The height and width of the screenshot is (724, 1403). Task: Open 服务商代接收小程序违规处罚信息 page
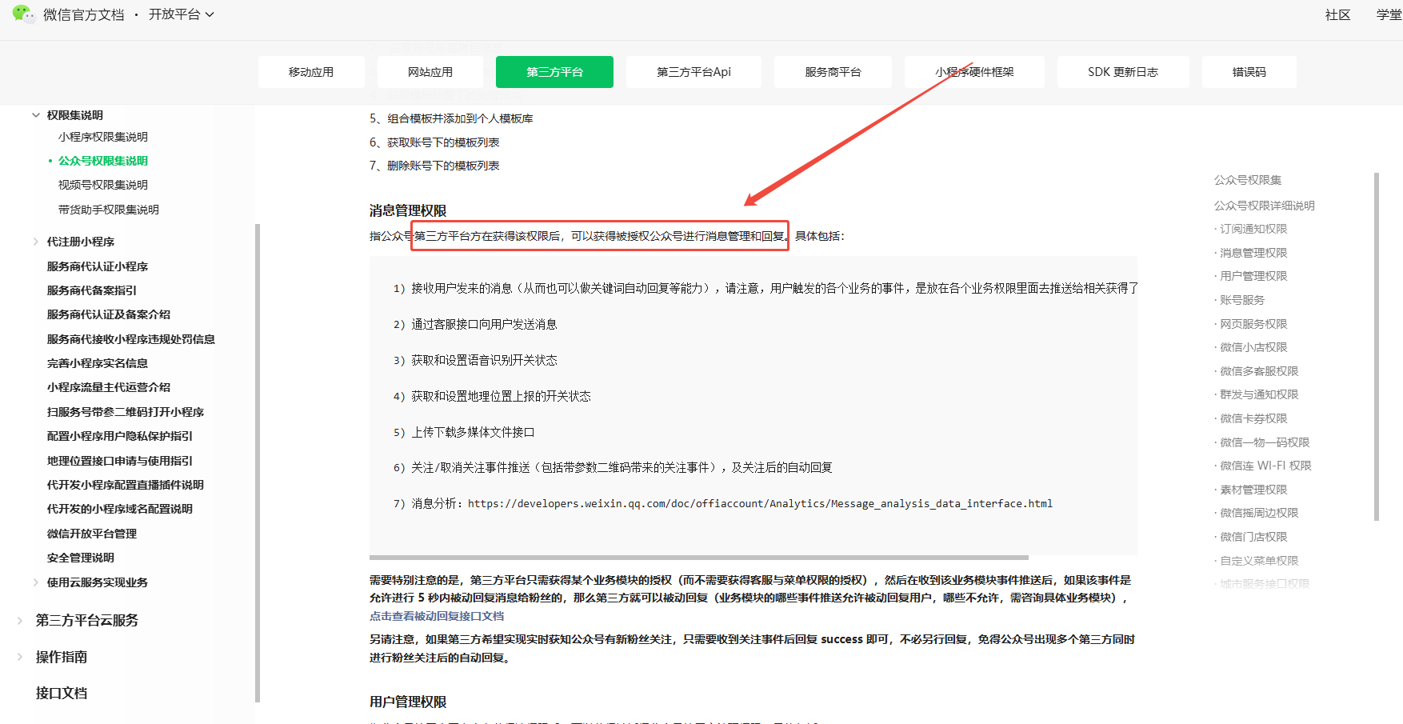pyautogui.click(x=131, y=339)
